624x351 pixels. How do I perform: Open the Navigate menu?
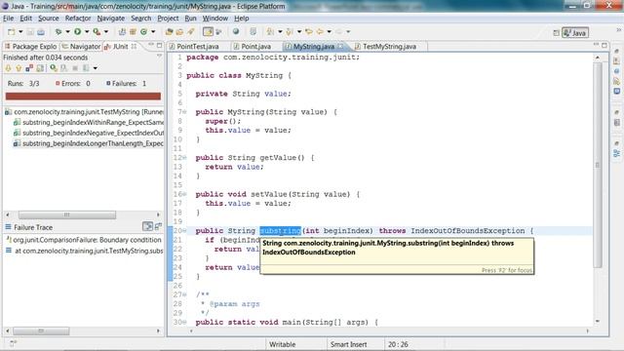tap(110, 19)
